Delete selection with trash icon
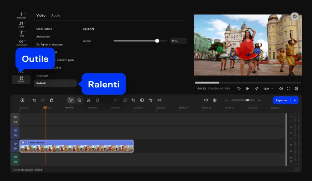 coord(52,100)
